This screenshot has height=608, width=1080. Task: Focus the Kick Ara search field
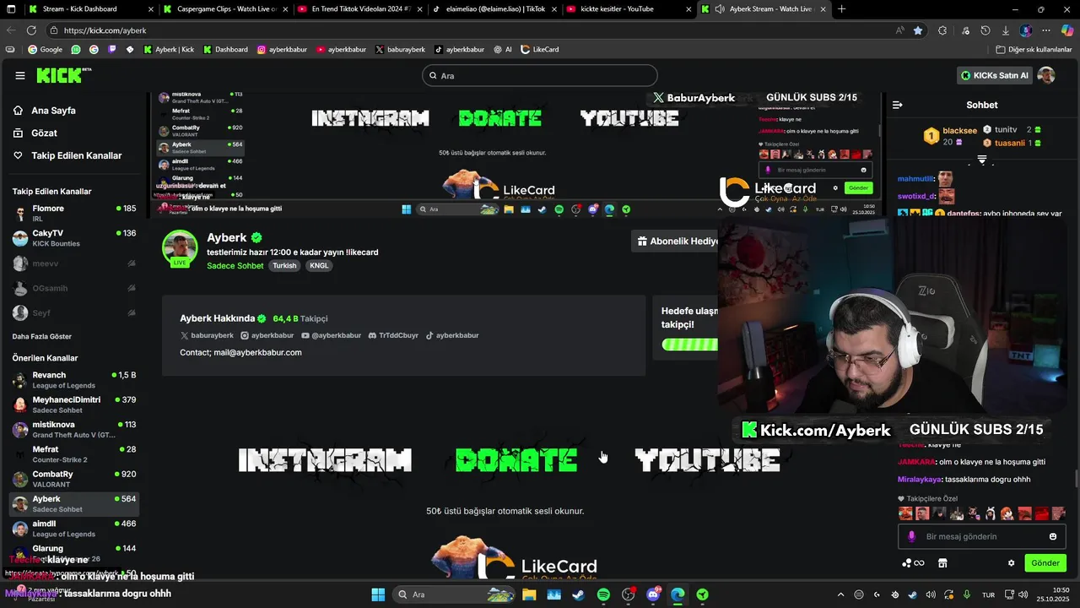point(539,75)
